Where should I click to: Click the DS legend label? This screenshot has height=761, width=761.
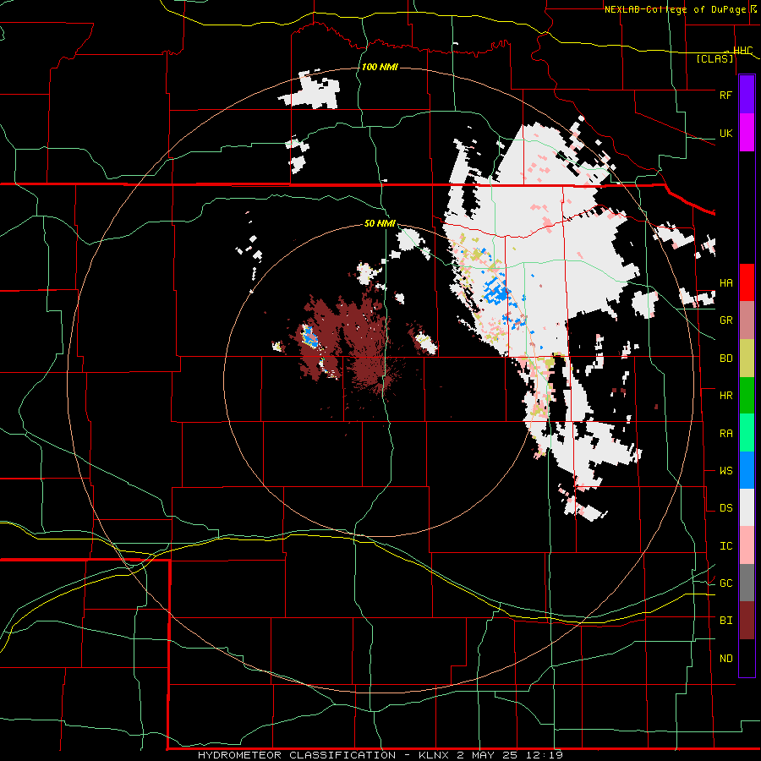click(725, 508)
